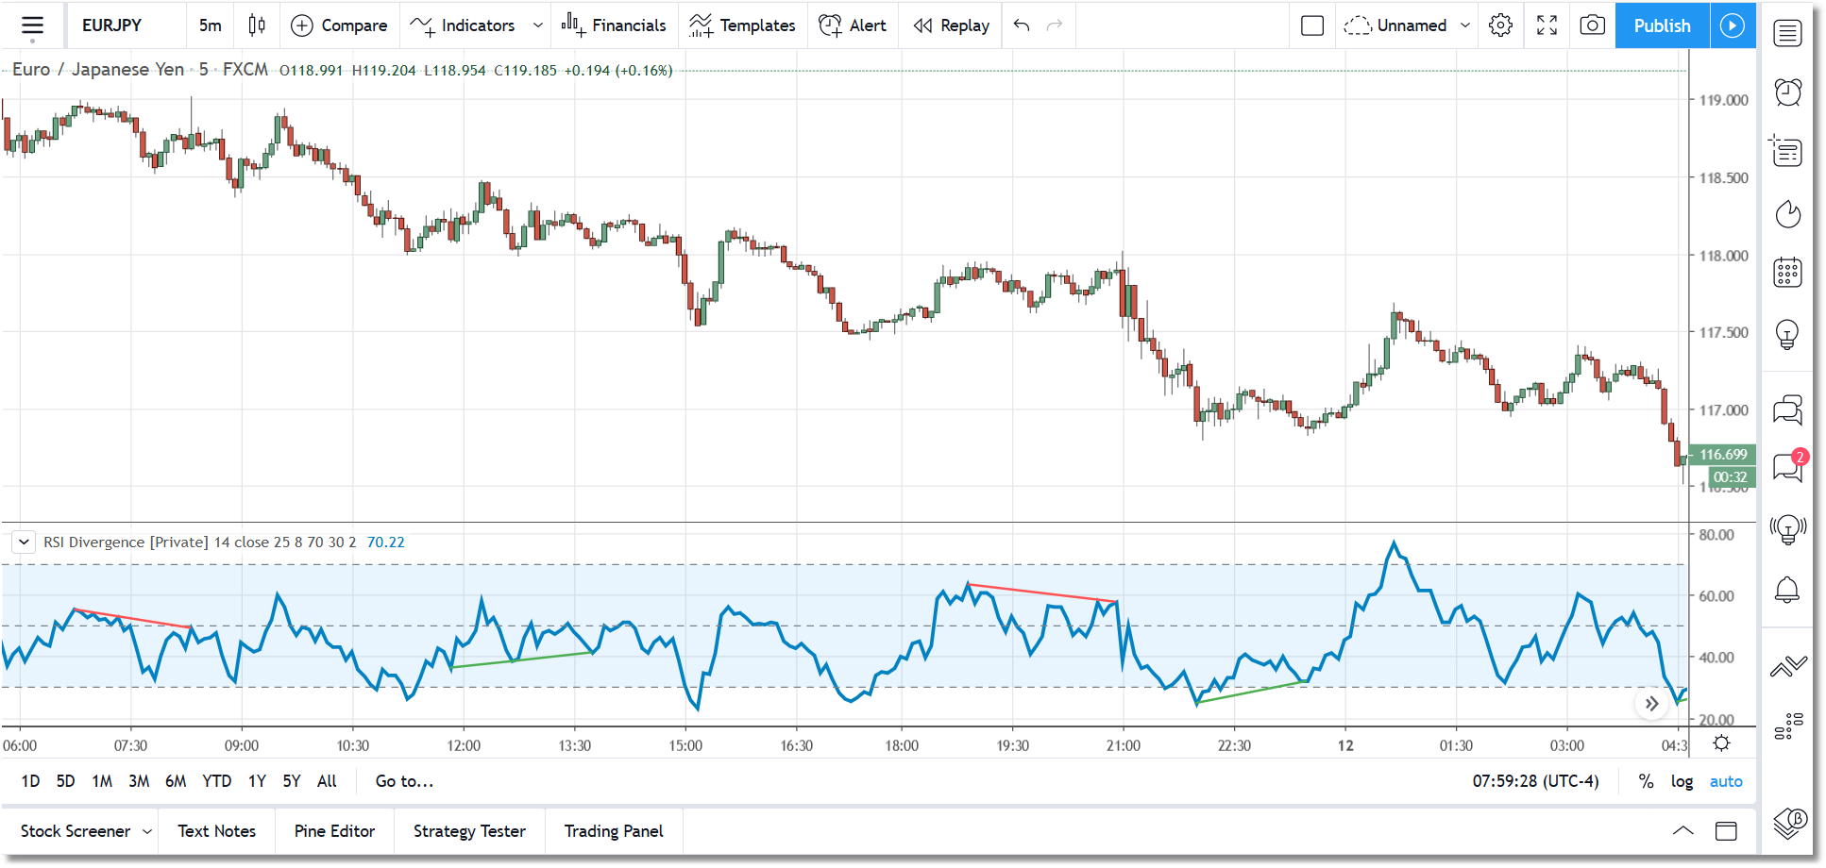Set date range to 3M
Screen dimensions: 1826x868
tap(139, 781)
